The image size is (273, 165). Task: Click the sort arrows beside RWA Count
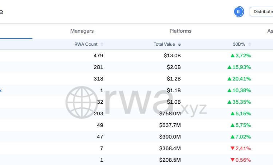[x=102, y=44]
